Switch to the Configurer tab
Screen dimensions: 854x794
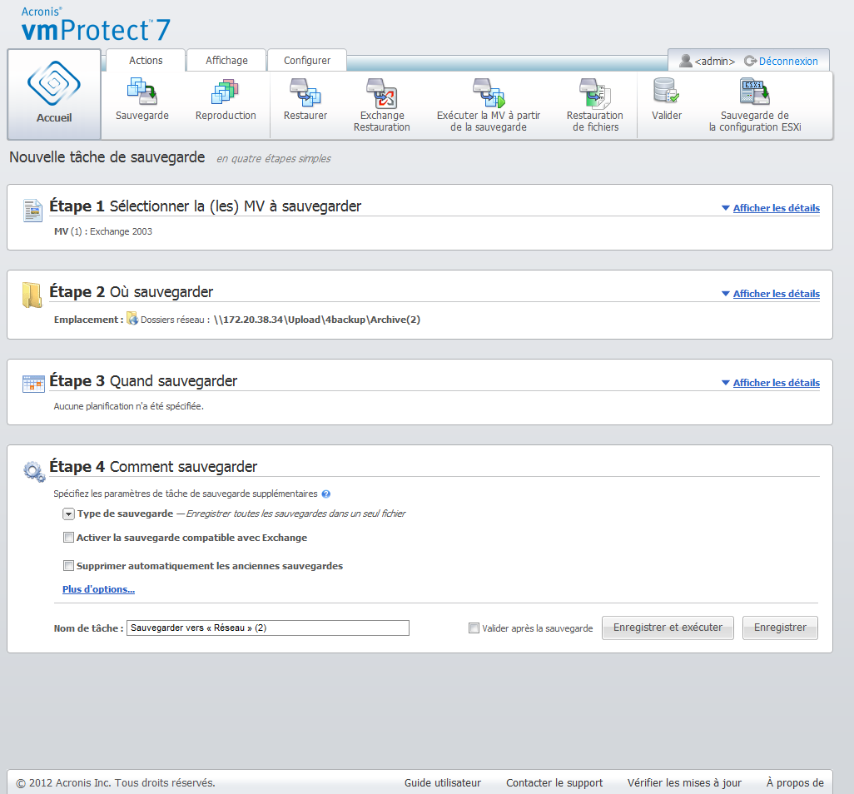[307, 61]
